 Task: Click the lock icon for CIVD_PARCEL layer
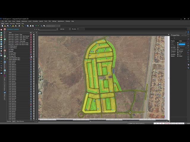34,61
